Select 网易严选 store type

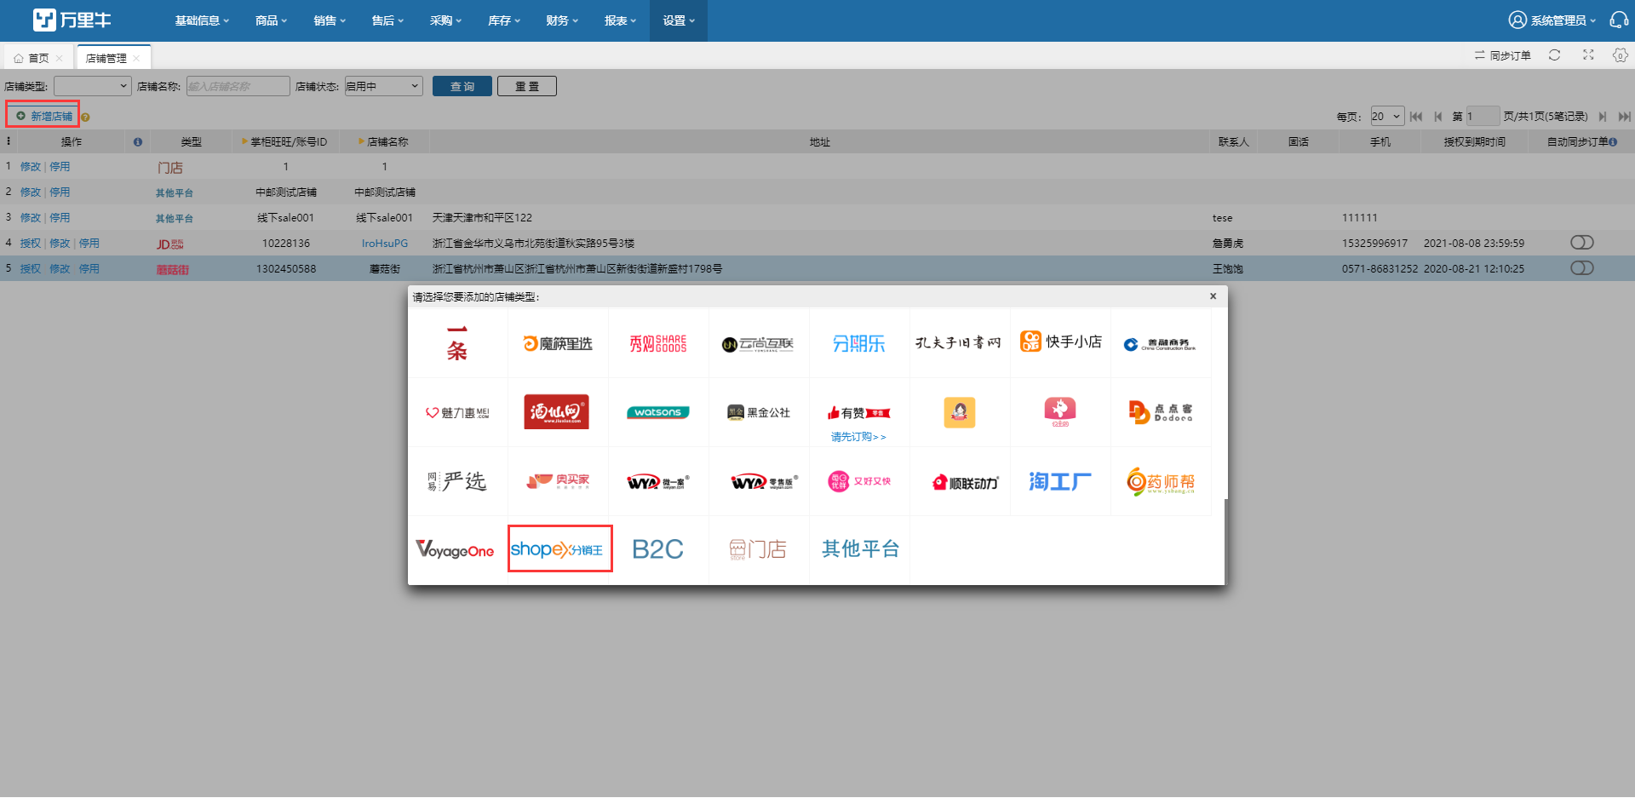coord(457,481)
